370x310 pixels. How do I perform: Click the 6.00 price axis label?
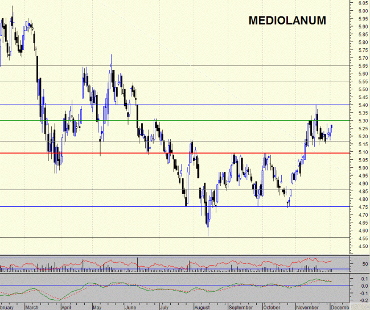coord(363,11)
